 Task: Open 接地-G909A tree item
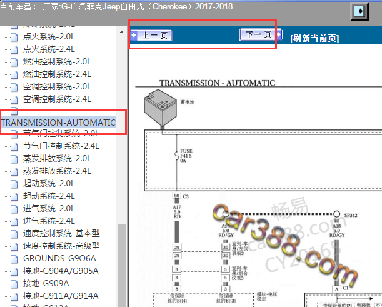coord(46,284)
